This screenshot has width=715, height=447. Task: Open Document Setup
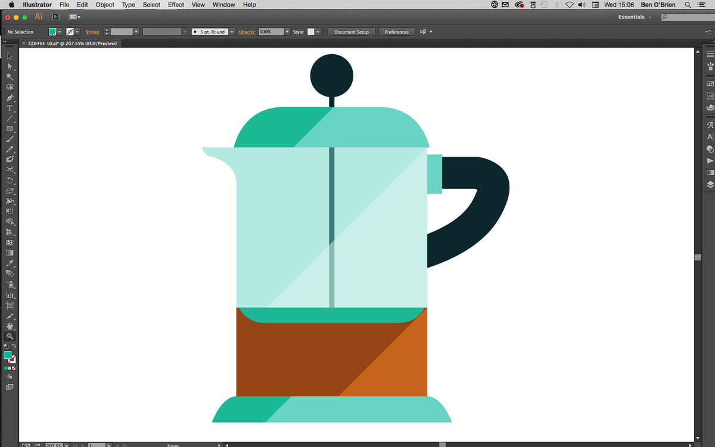point(351,32)
